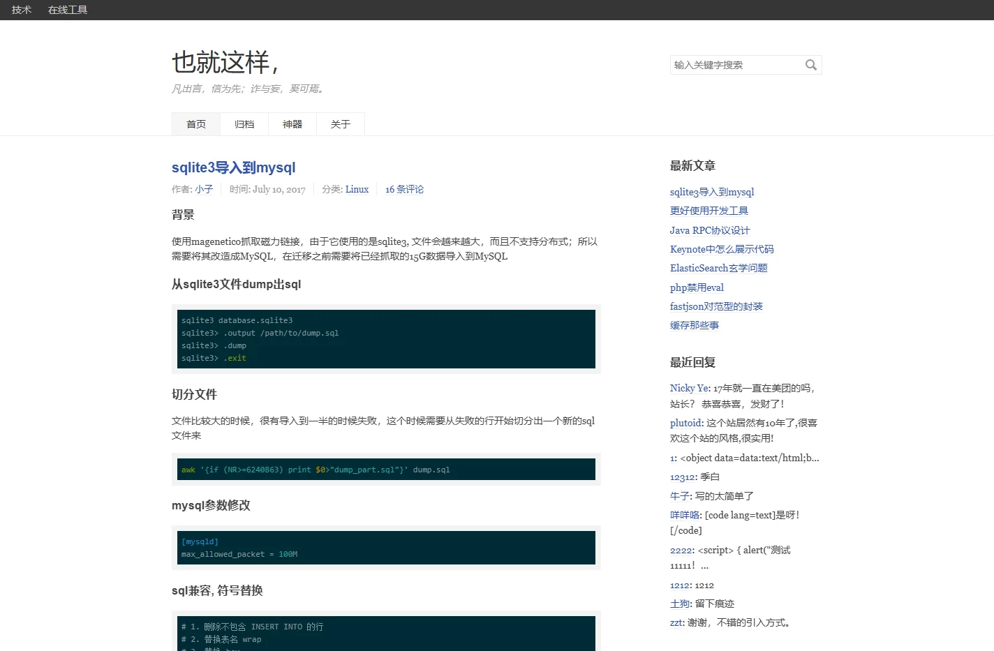Click the search magnifier icon

pyautogui.click(x=810, y=65)
